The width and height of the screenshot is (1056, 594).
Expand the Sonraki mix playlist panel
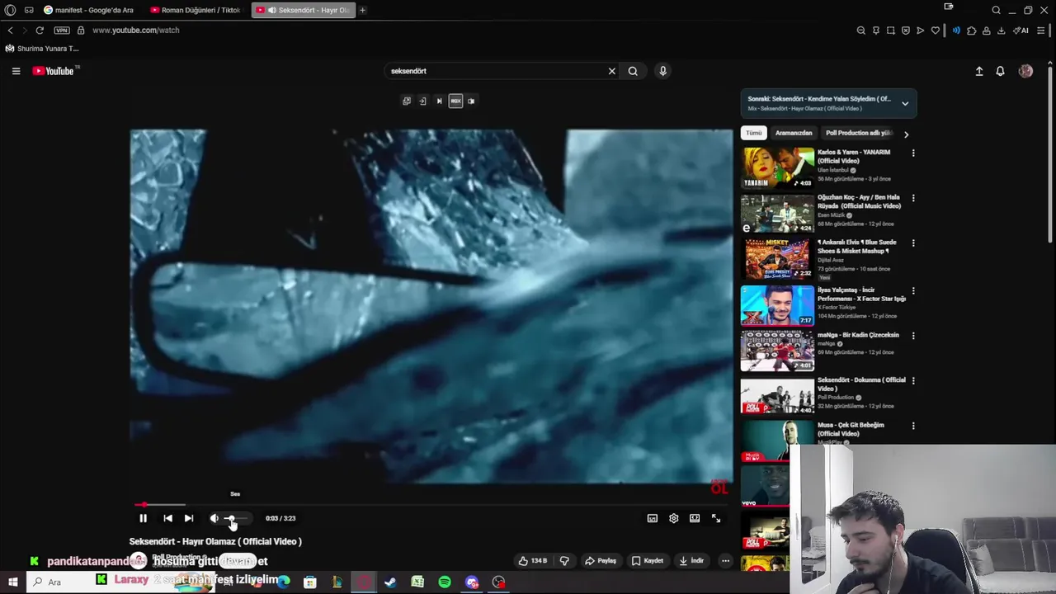coord(905,103)
